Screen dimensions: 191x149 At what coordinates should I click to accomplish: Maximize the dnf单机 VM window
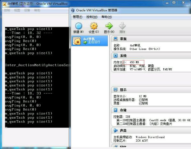pos(174,3)
